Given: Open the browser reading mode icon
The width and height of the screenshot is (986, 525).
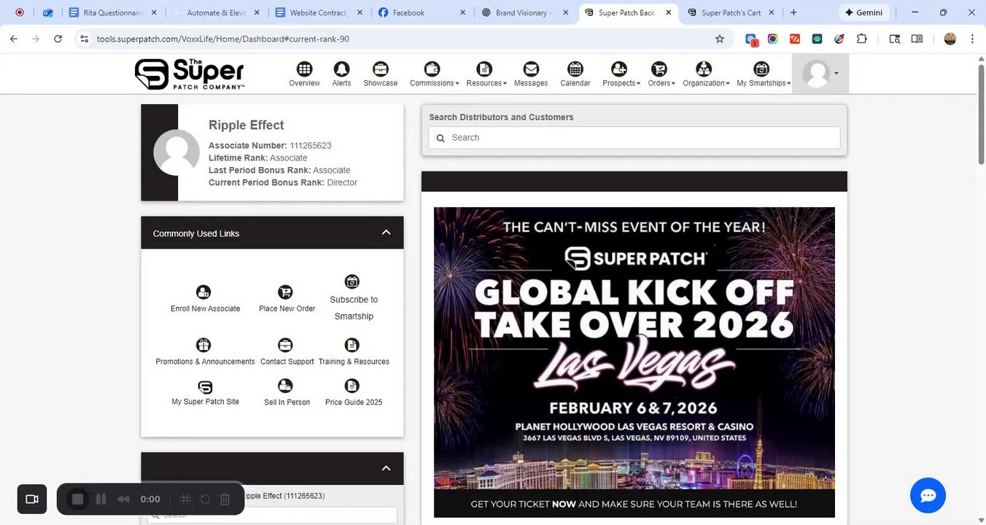Looking at the screenshot, I should pos(917,39).
